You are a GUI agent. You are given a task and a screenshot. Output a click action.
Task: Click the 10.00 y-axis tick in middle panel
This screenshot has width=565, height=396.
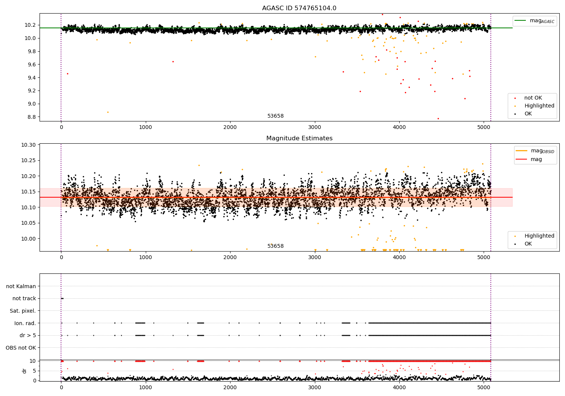pos(29,239)
